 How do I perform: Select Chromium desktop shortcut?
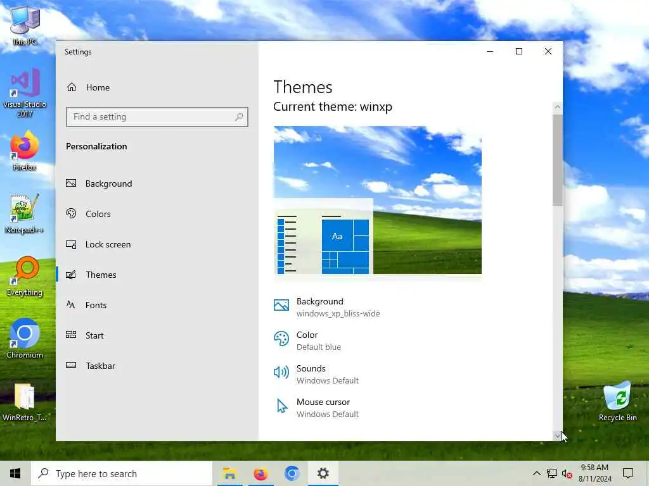[25, 339]
